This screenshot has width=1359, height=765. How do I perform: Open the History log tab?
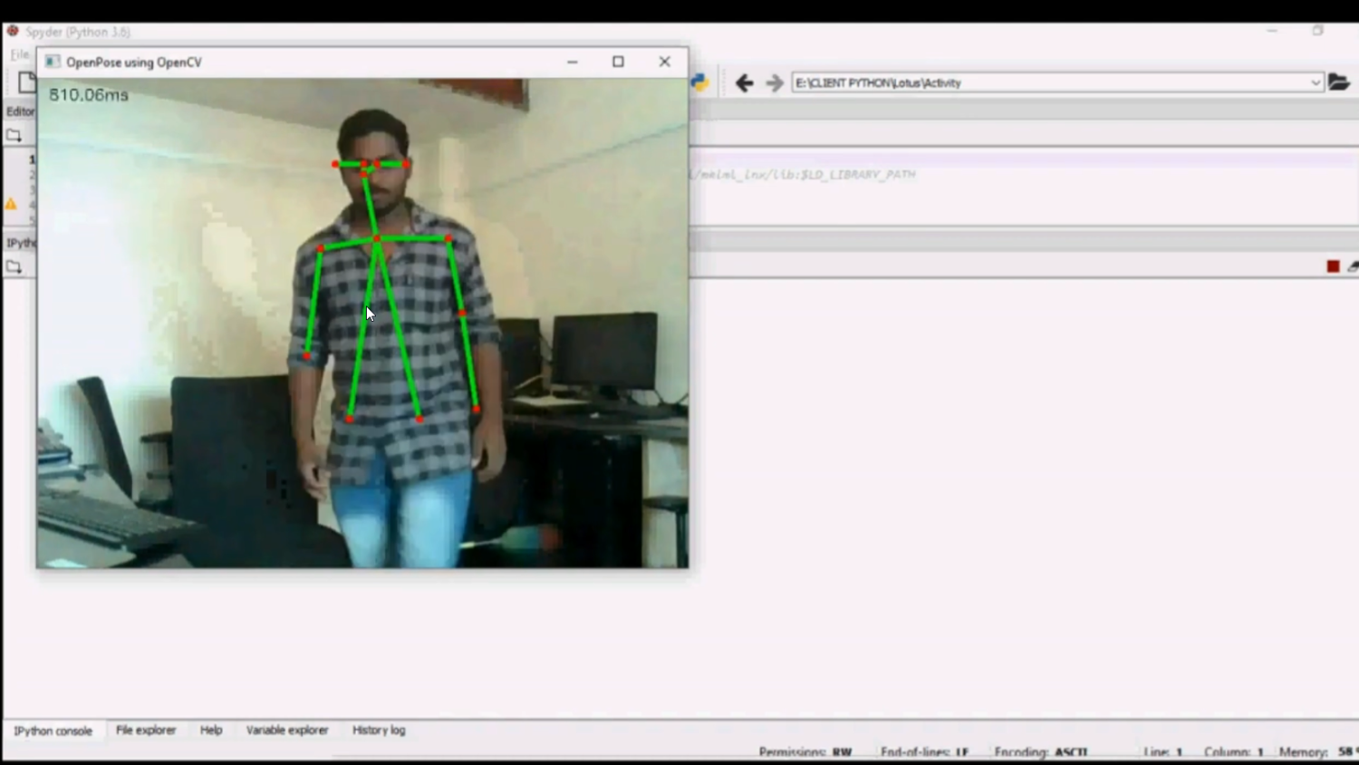379,731
